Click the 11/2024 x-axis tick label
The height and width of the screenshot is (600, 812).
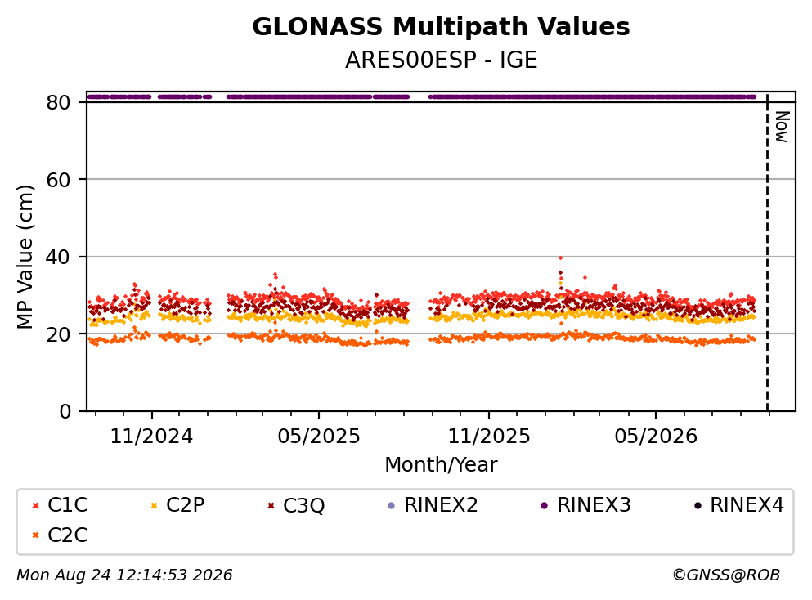pyautogui.click(x=151, y=437)
